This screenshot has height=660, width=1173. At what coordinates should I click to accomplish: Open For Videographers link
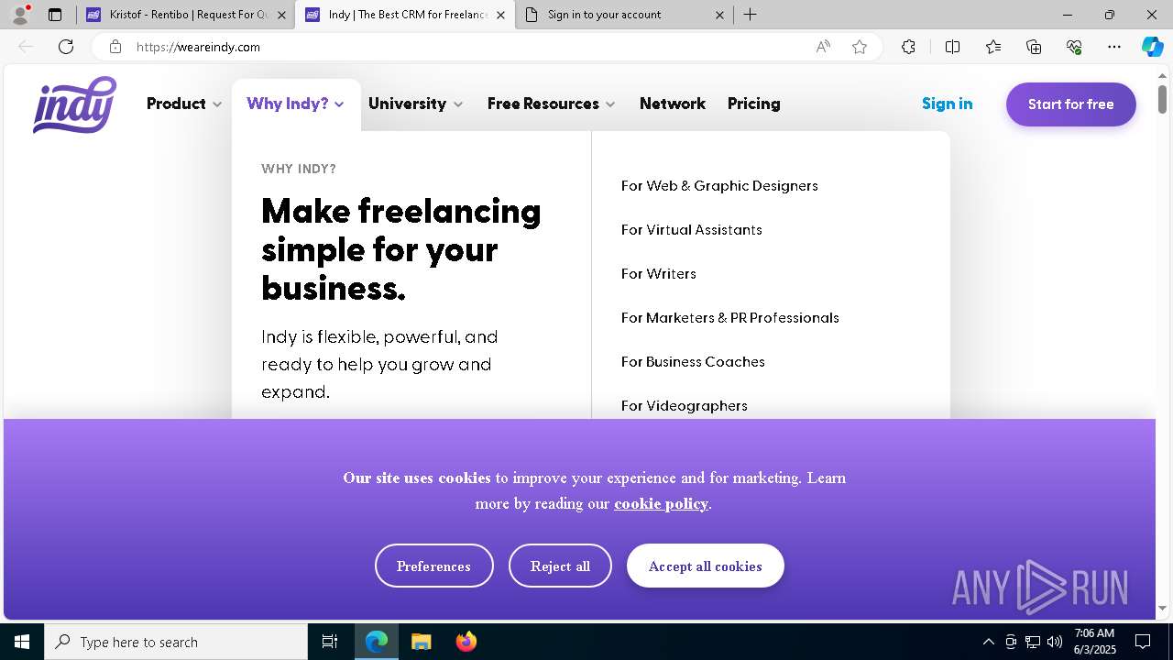pos(685,405)
